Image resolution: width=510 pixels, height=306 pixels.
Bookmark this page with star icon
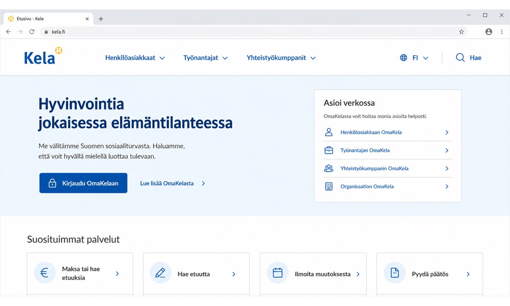[462, 32]
